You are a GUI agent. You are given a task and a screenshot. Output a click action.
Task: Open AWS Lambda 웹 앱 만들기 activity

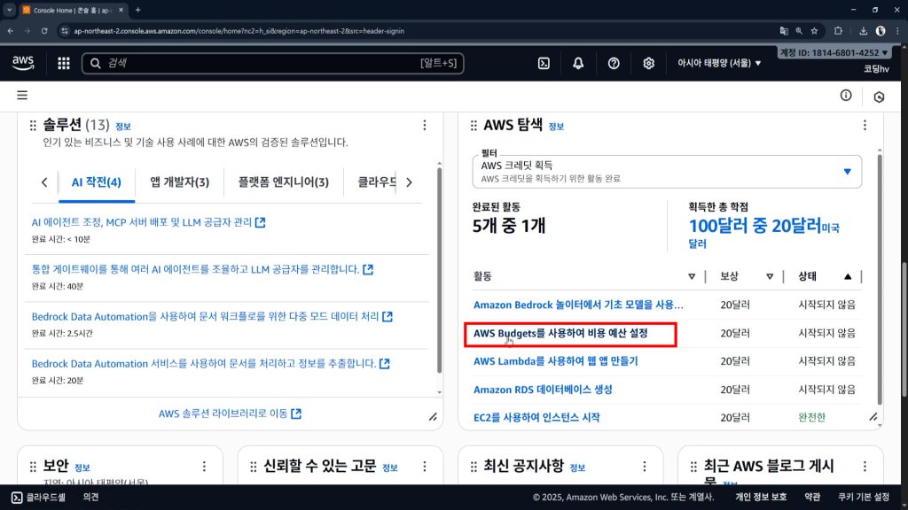555,361
